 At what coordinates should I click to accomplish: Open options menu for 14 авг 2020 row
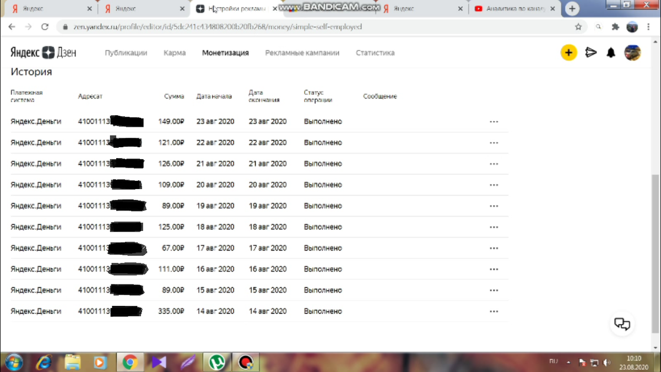click(494, 311)
